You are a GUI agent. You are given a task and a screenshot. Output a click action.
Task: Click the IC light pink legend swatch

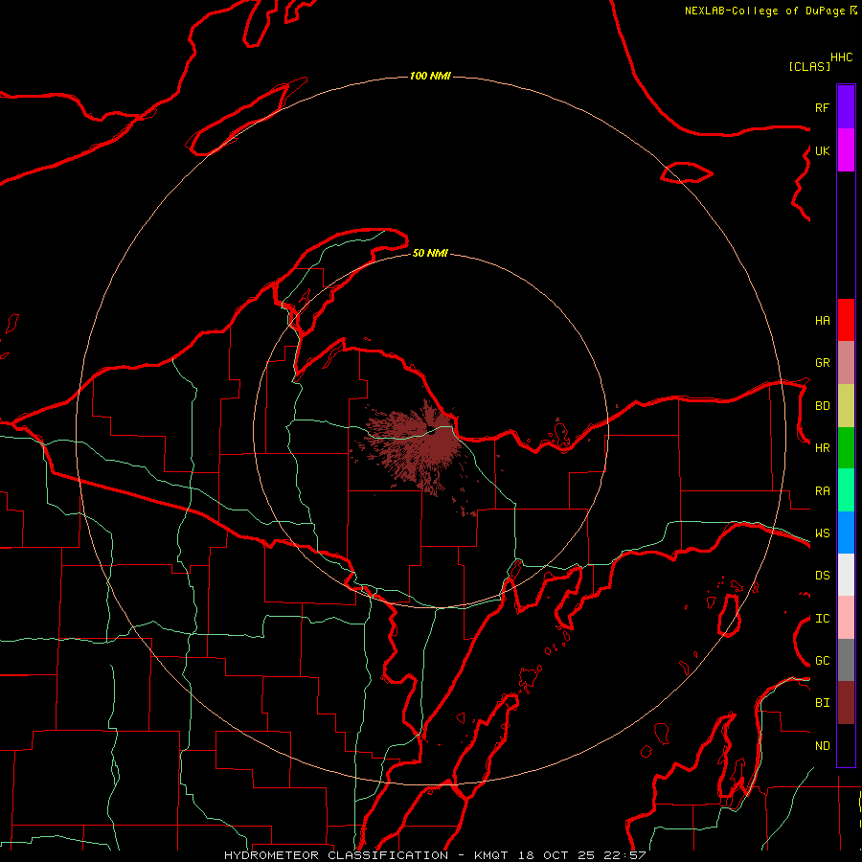click(846, 618)
